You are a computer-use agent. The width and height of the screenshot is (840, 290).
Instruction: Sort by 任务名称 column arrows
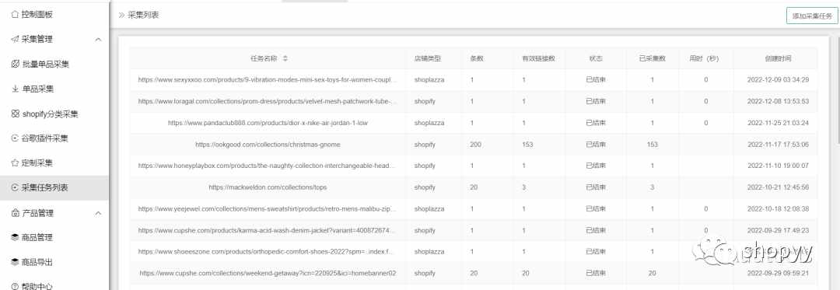[285, 58]
